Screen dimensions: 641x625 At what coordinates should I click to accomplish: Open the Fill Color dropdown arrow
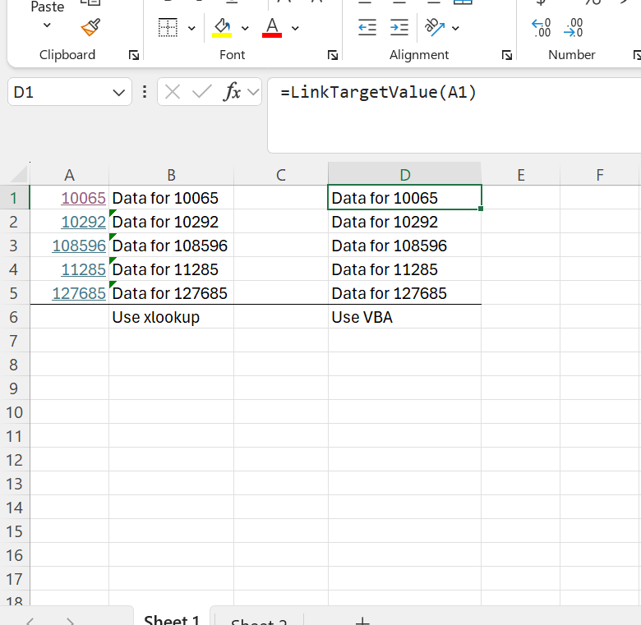pos(245,28)
